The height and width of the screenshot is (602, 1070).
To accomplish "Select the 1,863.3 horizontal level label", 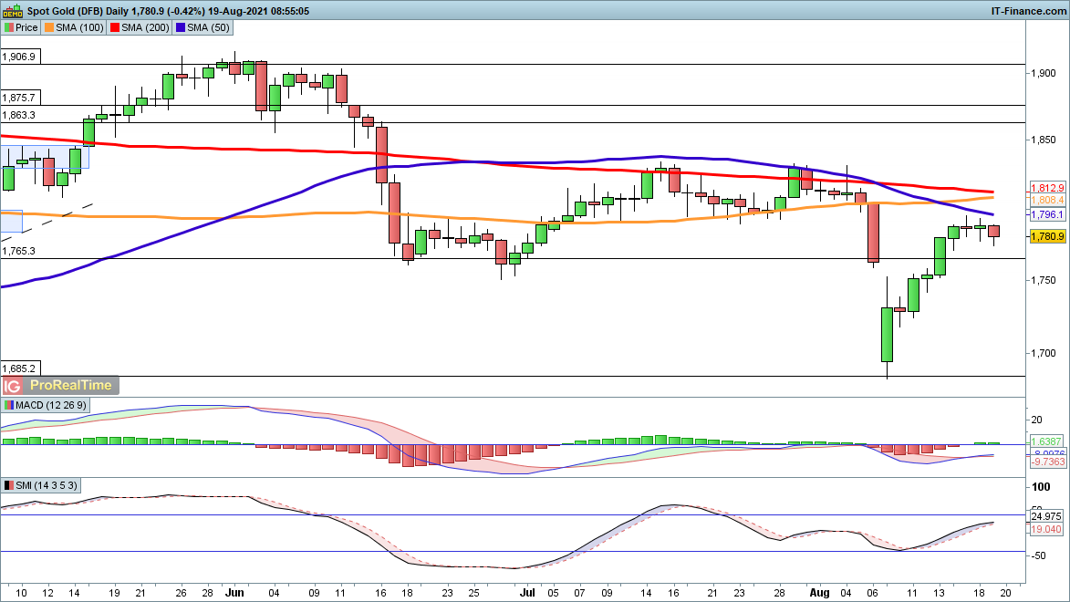I will [19, 115].
